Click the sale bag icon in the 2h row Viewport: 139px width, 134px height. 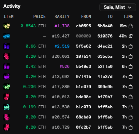[131, 46]
